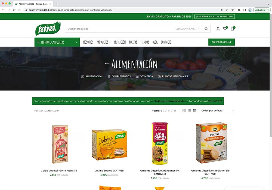Click the Comprar Online button
Image resolution: width=272 pixels, height=190 pixels.
coord(221,42)
